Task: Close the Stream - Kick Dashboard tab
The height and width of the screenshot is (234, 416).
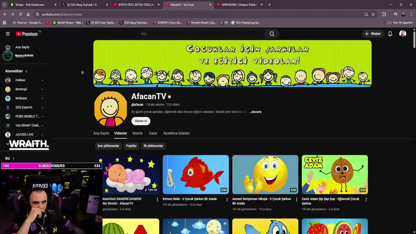Action: click(55, 5)
